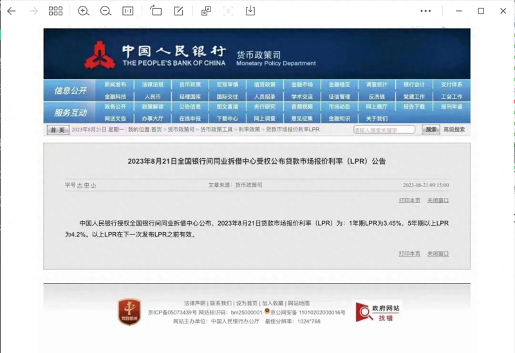This screenshot has height=353, width=515.
Task: Open the 经理国库 menu item
Action: 190,97
